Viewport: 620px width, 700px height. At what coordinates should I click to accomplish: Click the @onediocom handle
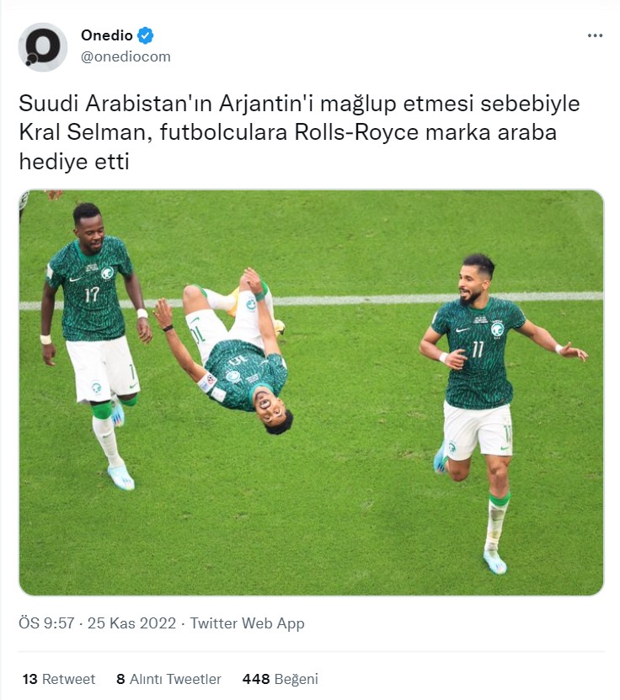[x=126, y=56]
